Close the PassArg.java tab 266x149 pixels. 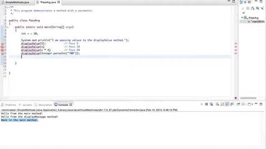coord(59,2)
